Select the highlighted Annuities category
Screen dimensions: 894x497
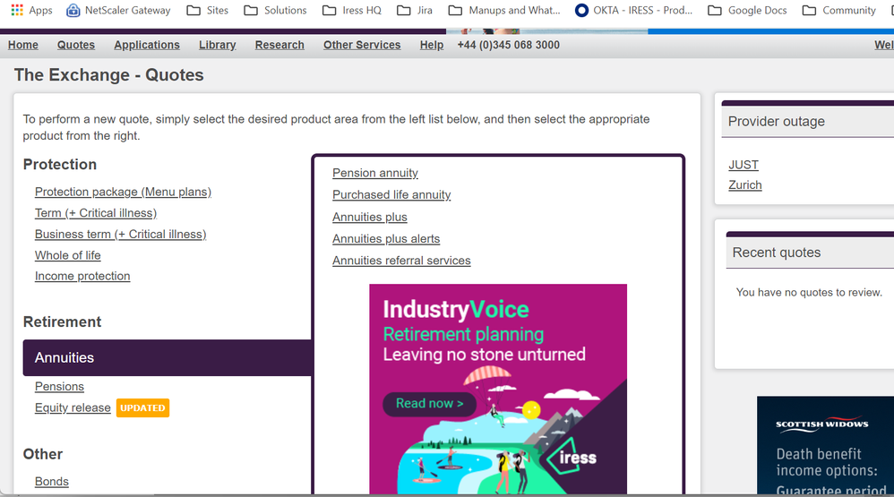tap(167, 358)
